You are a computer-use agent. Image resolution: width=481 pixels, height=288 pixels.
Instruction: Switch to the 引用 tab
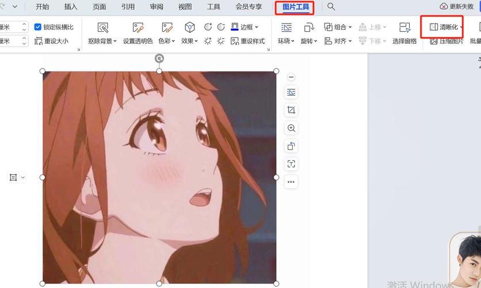click(128, 7)
